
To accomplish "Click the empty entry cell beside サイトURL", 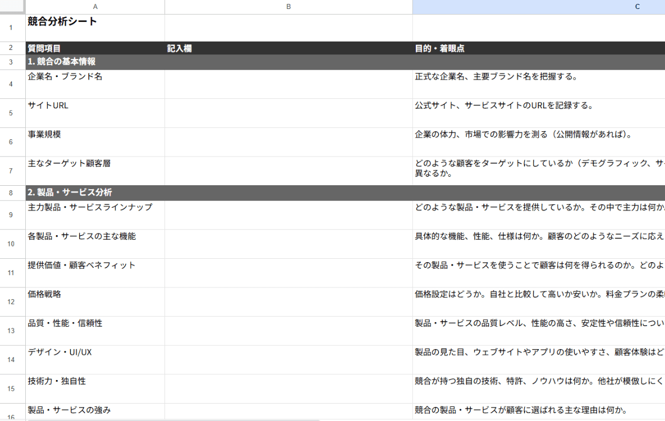I will (x=288, y=113).
